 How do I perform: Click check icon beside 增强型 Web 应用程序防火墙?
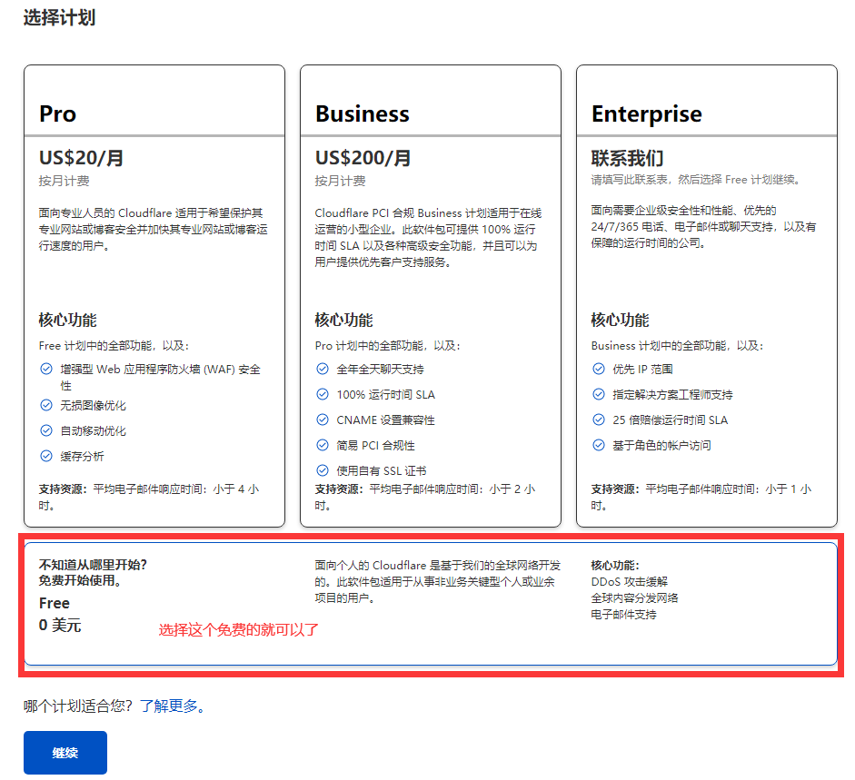(46, 369)
